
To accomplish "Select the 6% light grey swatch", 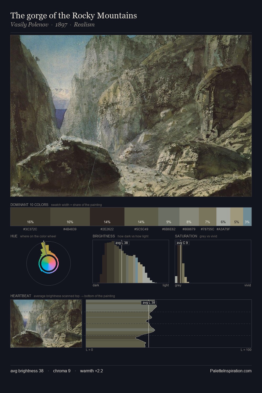I will (x=223, y=217).
